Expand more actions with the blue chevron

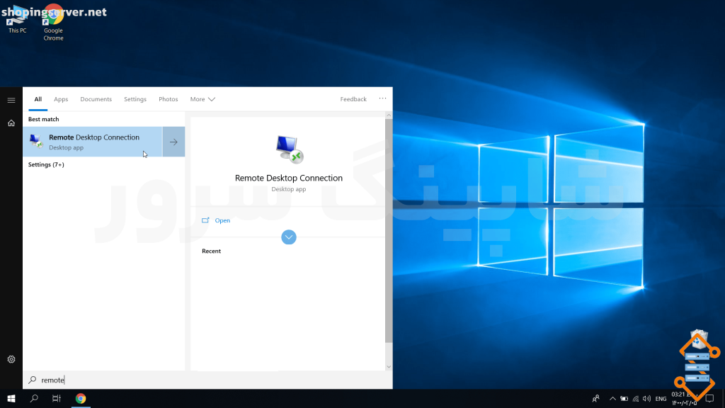coord(289,237)
